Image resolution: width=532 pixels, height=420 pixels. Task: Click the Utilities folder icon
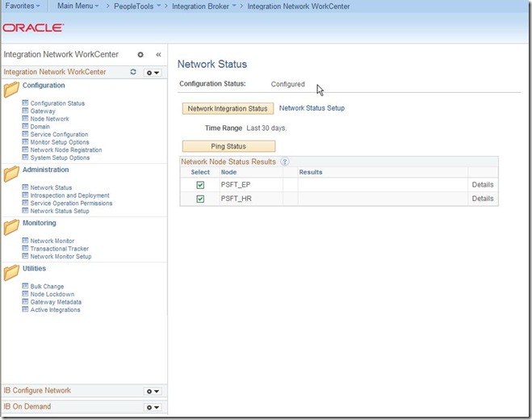click(11, 272)
